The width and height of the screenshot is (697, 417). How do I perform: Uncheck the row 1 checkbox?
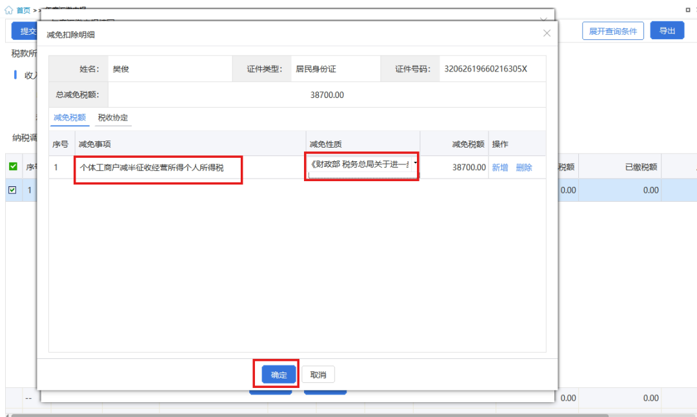14,190
